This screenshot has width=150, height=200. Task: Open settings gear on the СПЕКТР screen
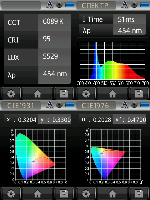click(x=86, y=93)
